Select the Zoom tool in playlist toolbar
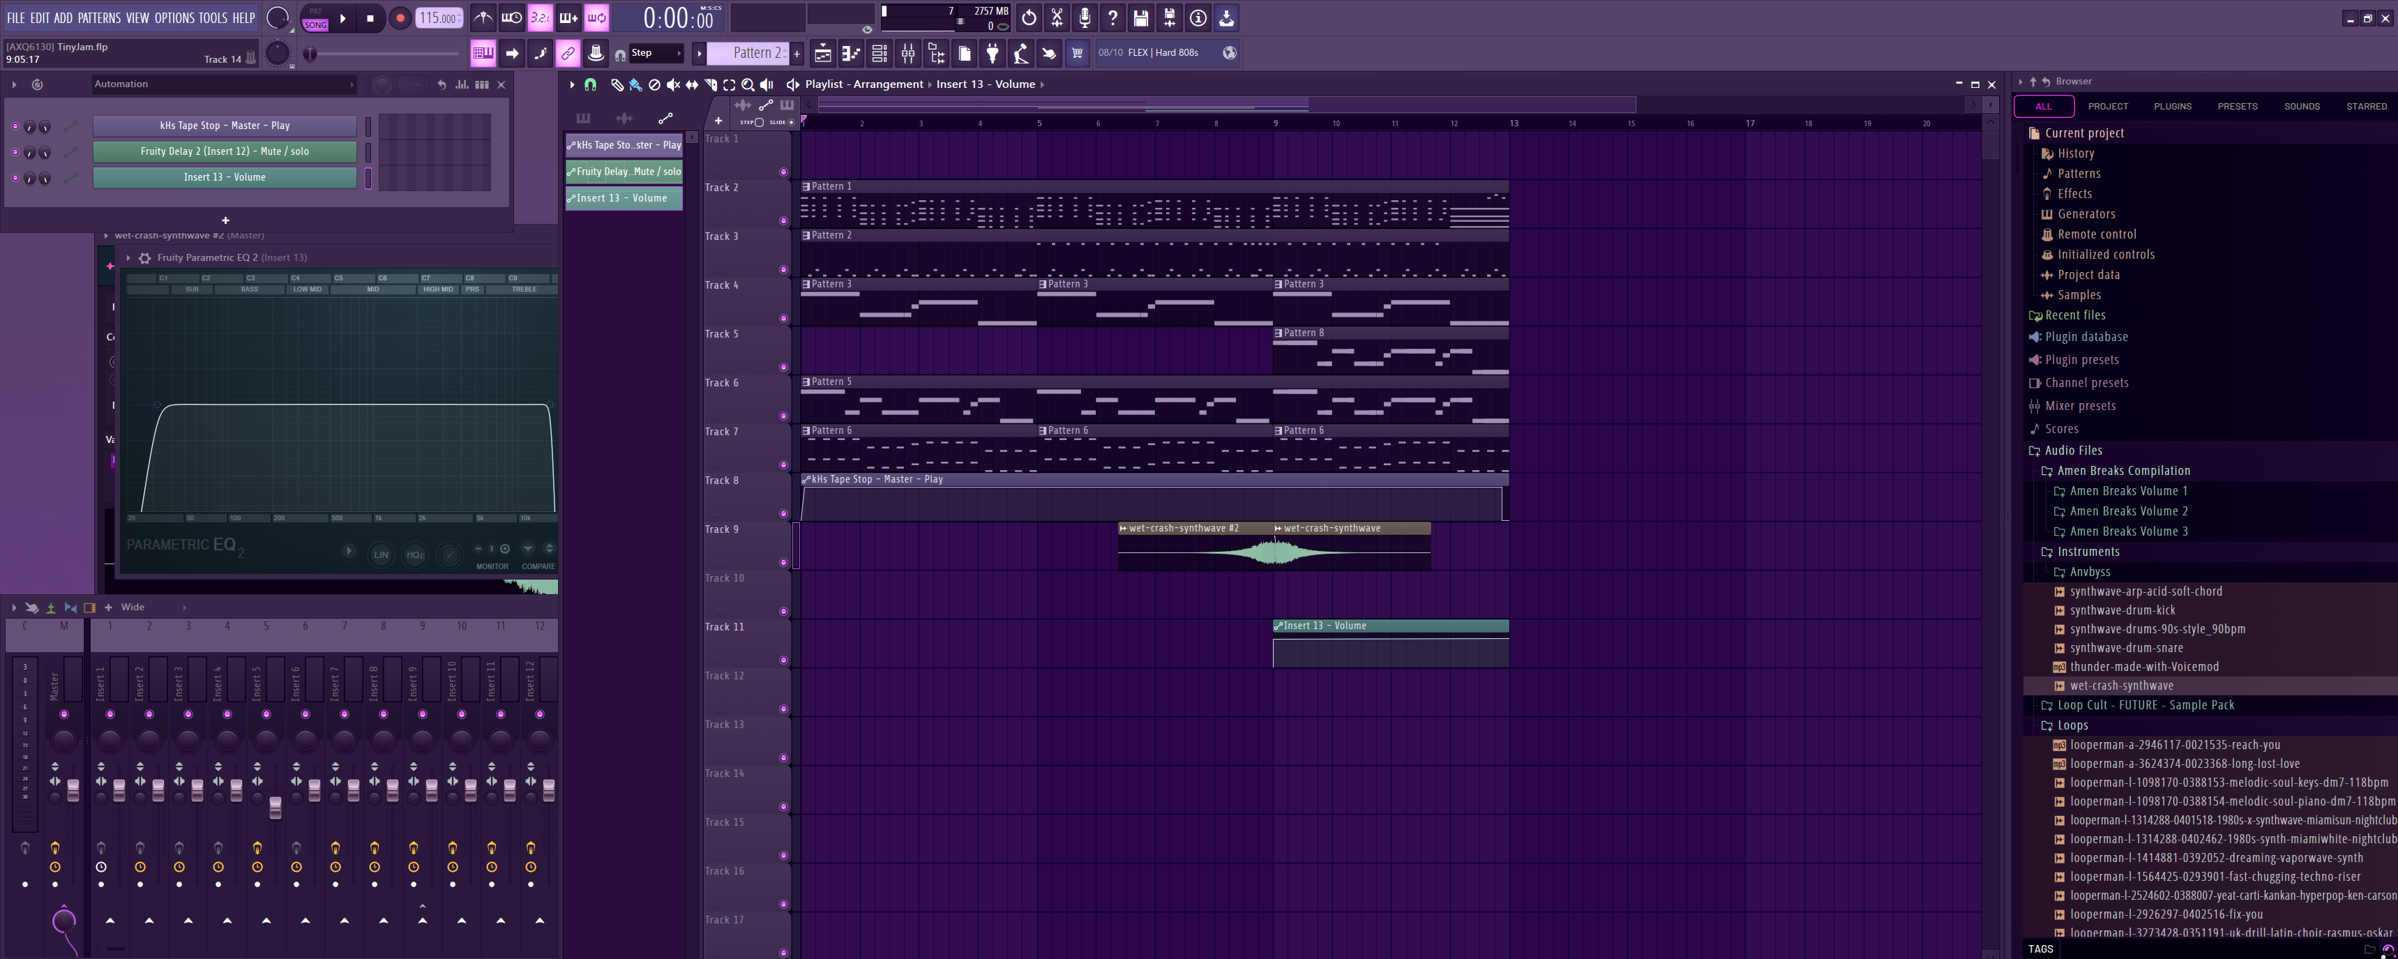The width and height of the screenshot is (2398, 959). [x=748, y=84]
